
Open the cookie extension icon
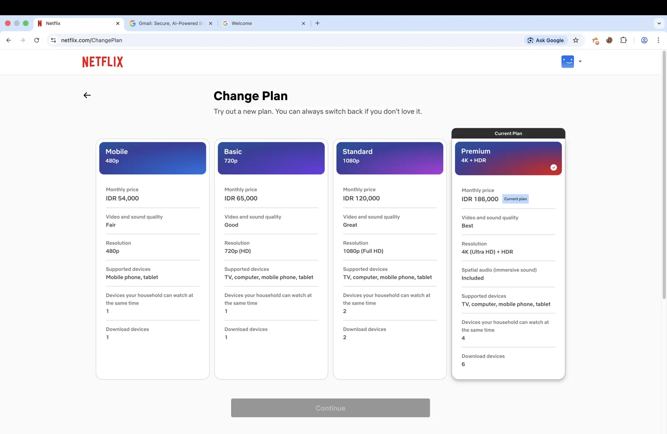pos(609,40)
